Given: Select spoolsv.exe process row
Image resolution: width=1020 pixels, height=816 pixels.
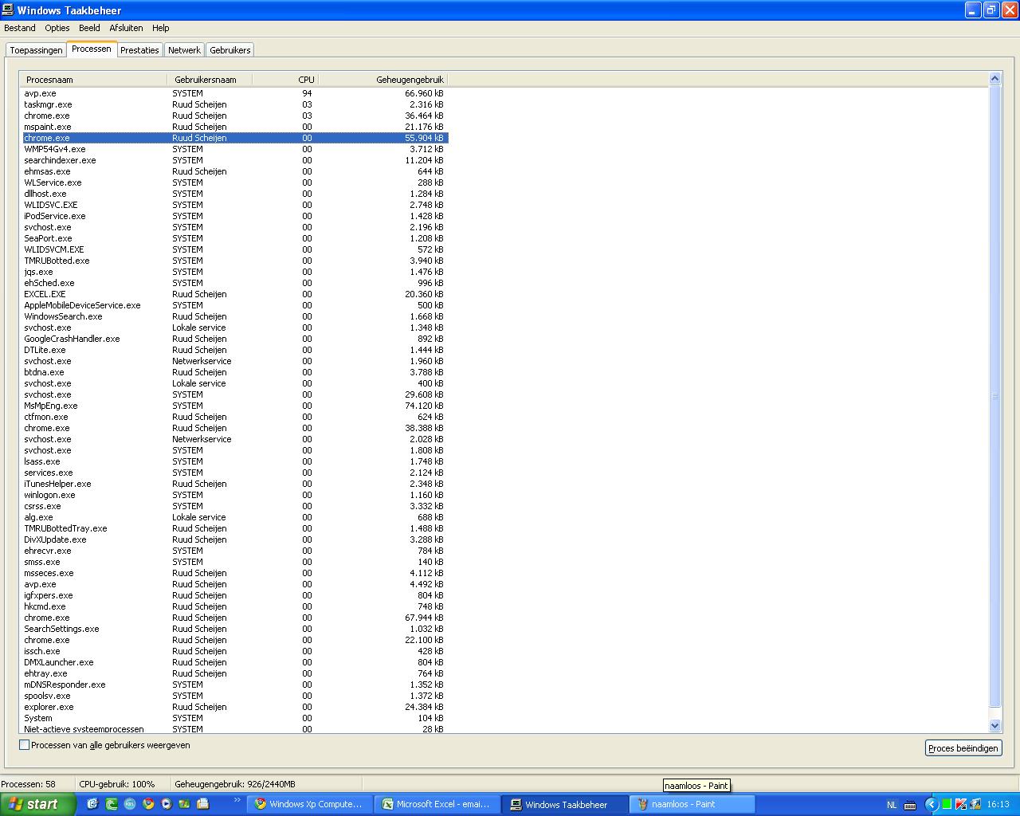Looking at the screenshot, I should point(235,696).
